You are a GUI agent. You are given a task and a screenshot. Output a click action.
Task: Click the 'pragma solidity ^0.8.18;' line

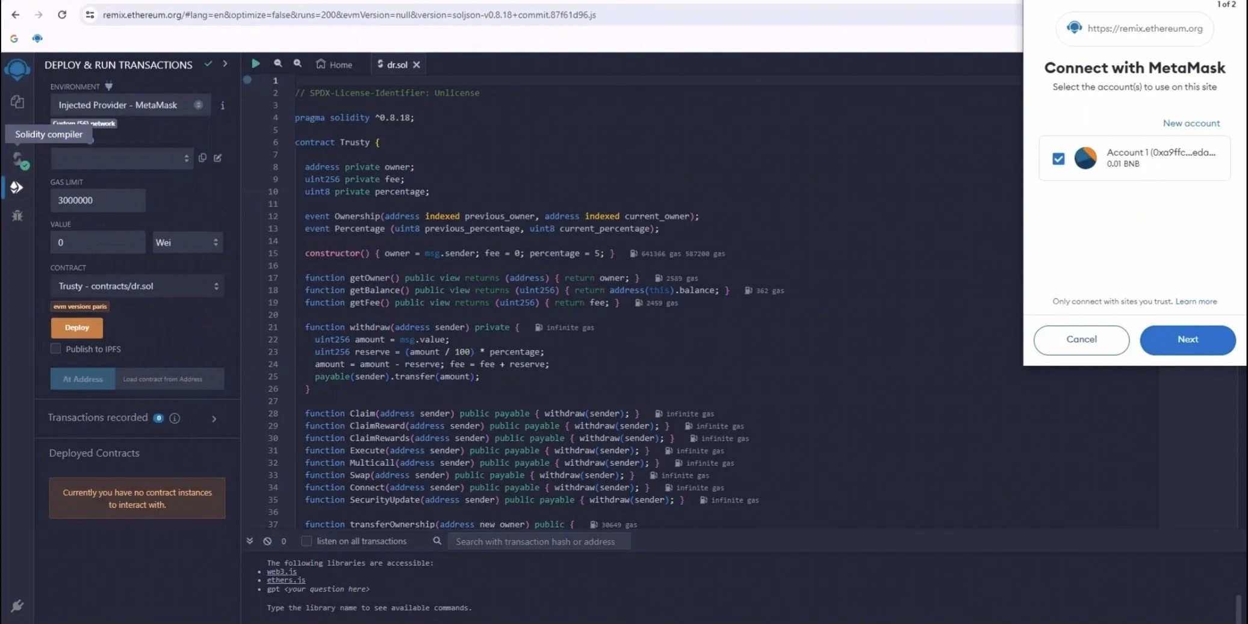pyautogui.click(x=354, y=118)
